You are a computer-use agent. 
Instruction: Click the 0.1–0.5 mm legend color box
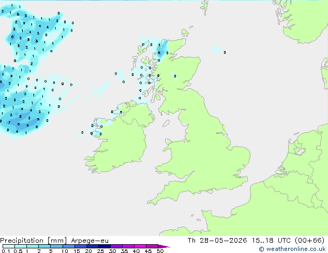point(9,246)
